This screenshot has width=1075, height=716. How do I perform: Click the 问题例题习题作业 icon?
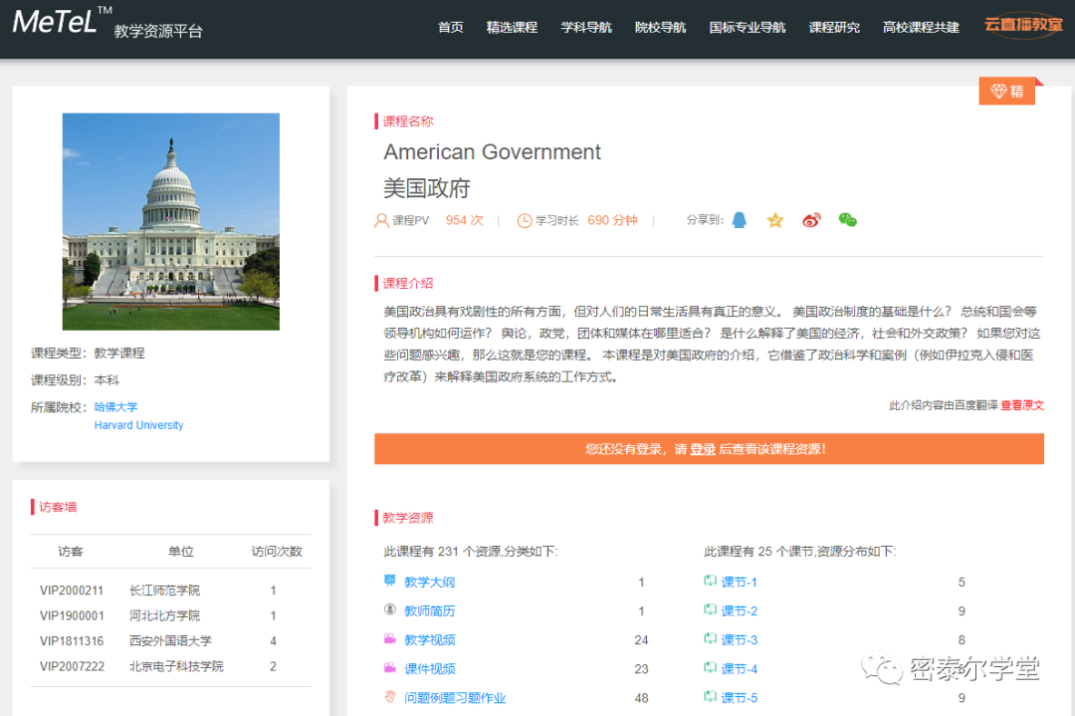[x=390, y=697]
